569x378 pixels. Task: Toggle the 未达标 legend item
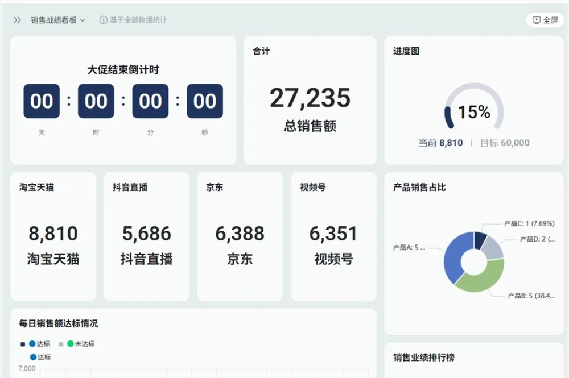tap(80, 343)
